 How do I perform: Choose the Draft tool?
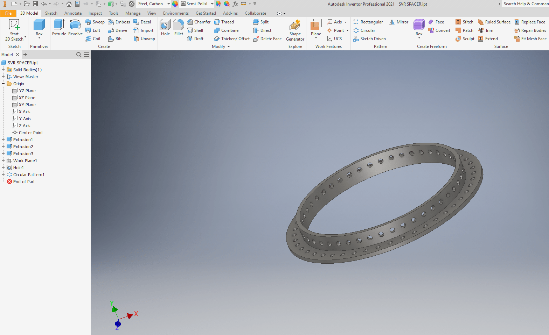point(195,39)
